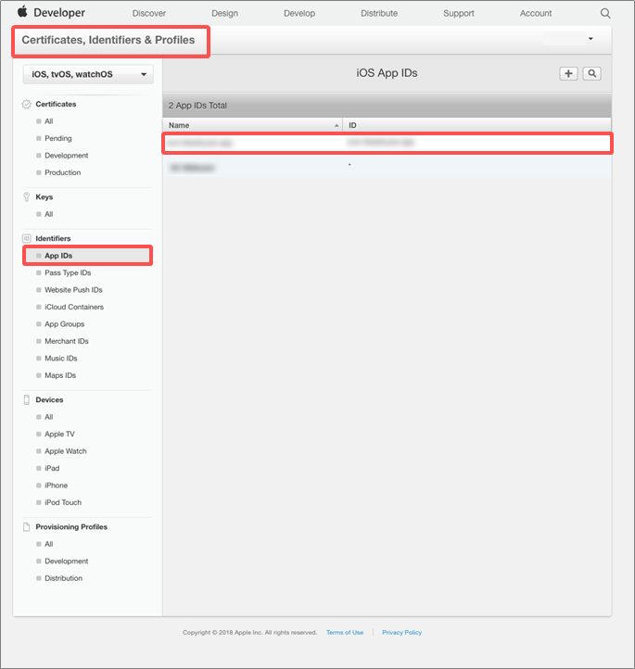The height and width of the screenshot is (669, 635).
Task: Search App IDs with magnifier button
Action: (x=592, y=73)
